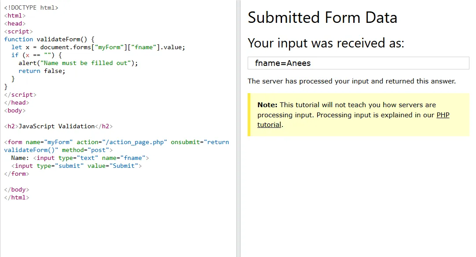Image resolution: width=476 pixels, height=257 pixels.
Task: Click the if (x == "") condition line
Action: pyautogui.click(x=37, y=55)
